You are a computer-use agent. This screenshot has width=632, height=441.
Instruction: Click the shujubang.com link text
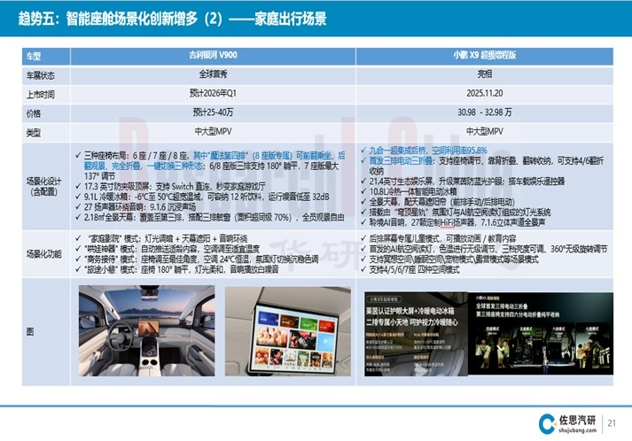click(578, 430)
